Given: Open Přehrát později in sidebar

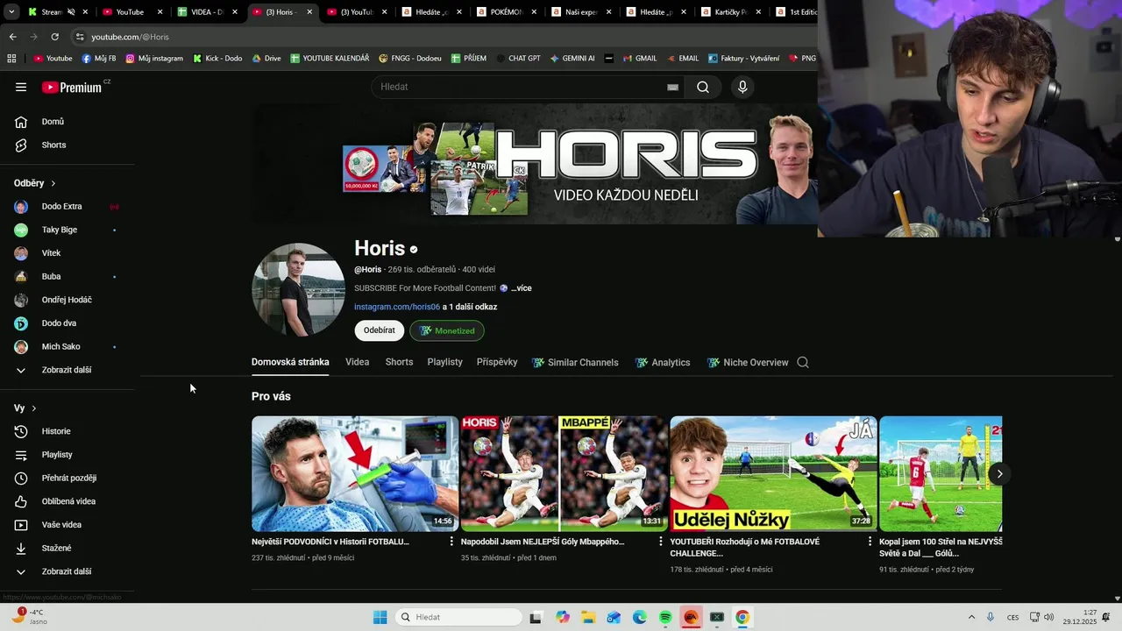Looking at the screenshot, I should [x=67, y=478].
